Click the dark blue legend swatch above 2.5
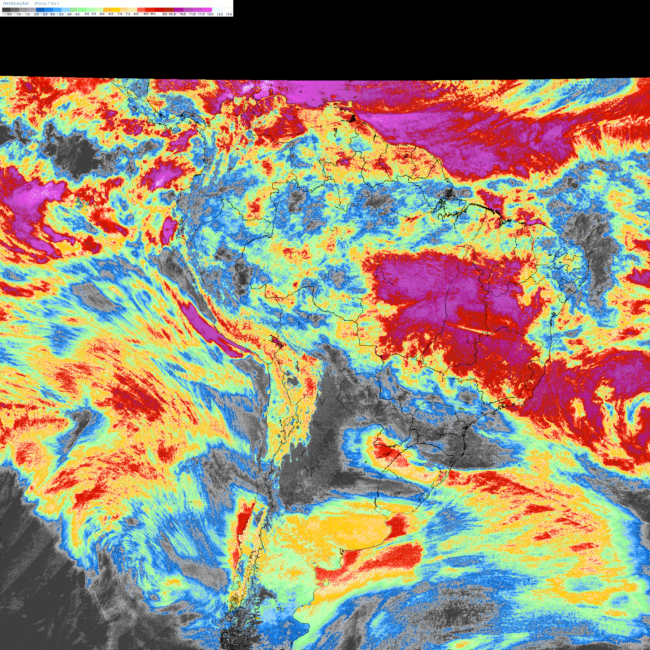The height and width of the screenshot is (650, 650). (40, 10)
